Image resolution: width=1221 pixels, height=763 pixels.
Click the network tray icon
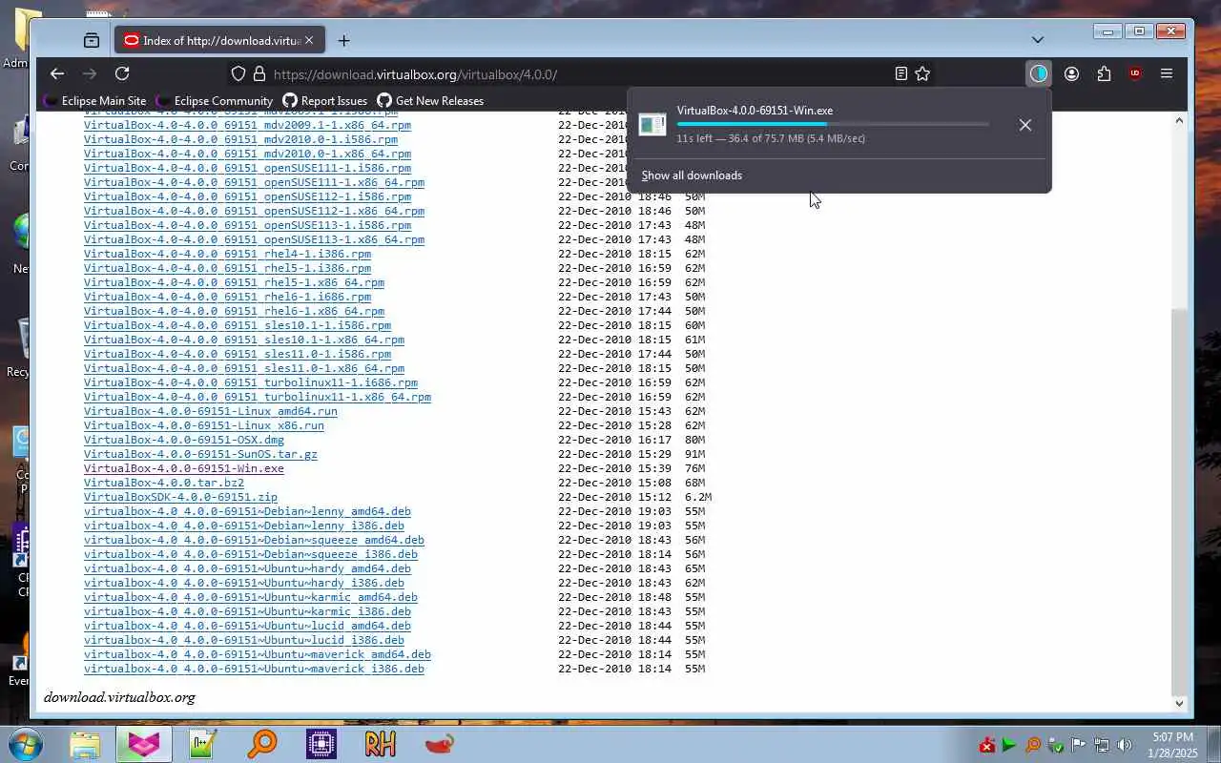click(x=1101, y=745)
